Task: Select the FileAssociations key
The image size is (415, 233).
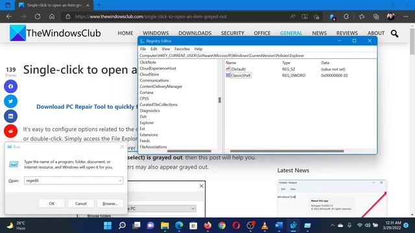Action: 153,147
